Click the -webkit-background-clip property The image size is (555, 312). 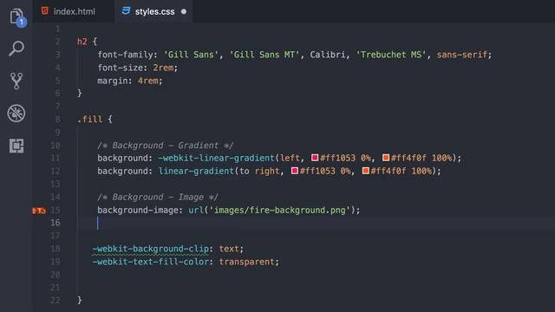(150, 249)
